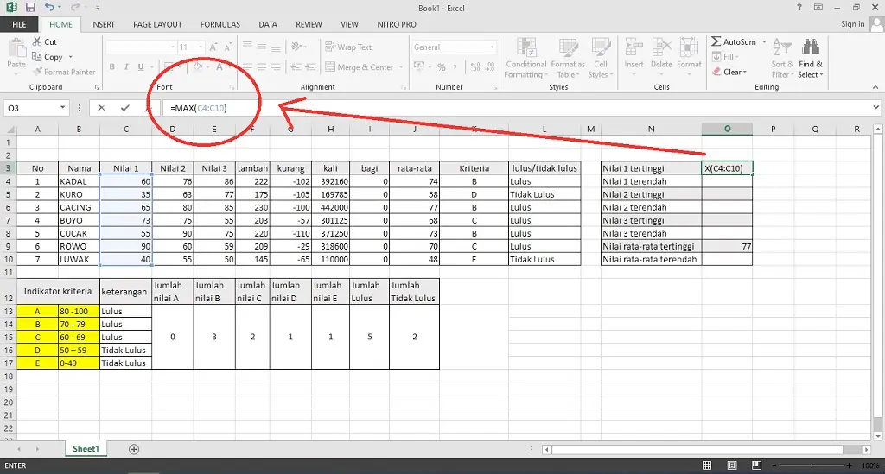The height and width of the screenshot is (474, 885).
Task: Open the Name Box dropdown arrow
Action: pyautogui.click(x=62, y=108)
